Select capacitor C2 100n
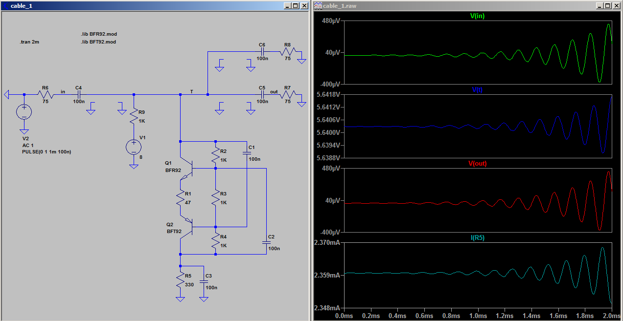Image resolution: width=623 pixels, height=321 pixels. point(267,242)
